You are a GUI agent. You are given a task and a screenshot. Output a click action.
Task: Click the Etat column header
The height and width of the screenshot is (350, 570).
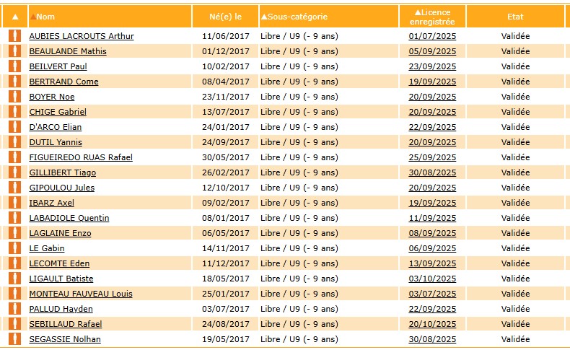[x=515, y=17]
